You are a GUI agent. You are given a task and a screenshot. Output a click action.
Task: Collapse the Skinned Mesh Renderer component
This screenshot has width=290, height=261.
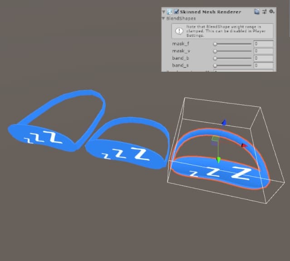point(164,12)
